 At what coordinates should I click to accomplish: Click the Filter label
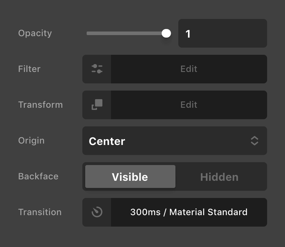(x=29, y=69)
